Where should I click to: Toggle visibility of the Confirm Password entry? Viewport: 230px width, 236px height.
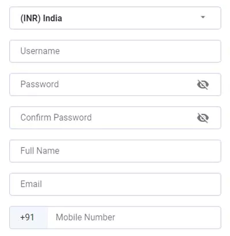pos(203,118)
